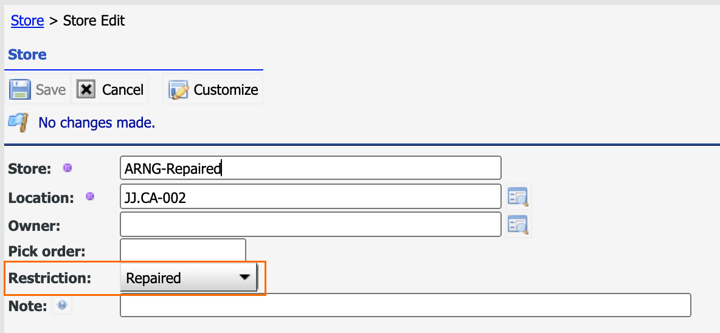Click the Note text field
720x333 pixels.
click(x=406, y=304)
